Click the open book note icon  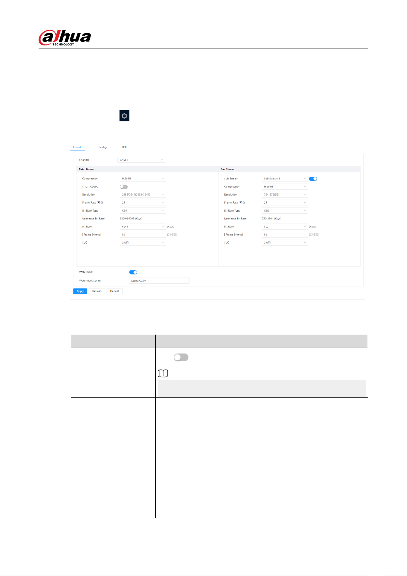(x=163, y=374)
